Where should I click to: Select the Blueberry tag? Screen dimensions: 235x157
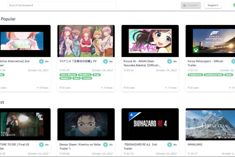coord(65,78)
